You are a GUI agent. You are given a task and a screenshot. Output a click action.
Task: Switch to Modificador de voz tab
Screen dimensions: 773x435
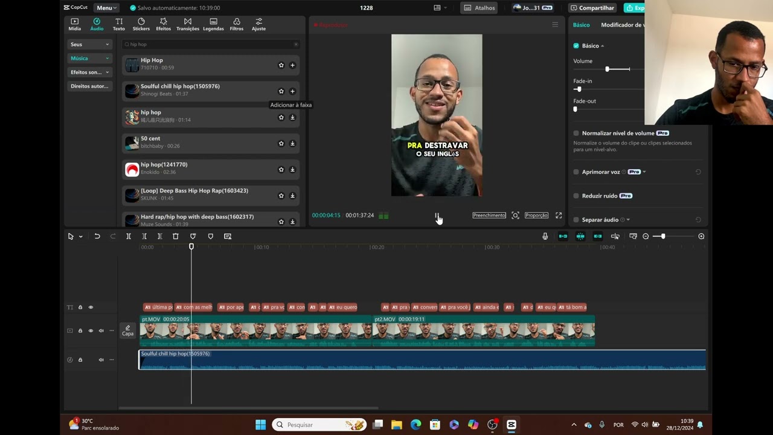click(x=623, y=25)
